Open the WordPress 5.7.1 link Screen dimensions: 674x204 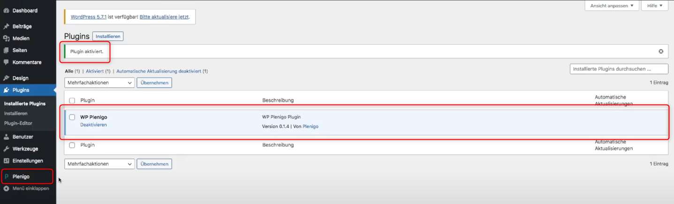[x=89, y=17]
